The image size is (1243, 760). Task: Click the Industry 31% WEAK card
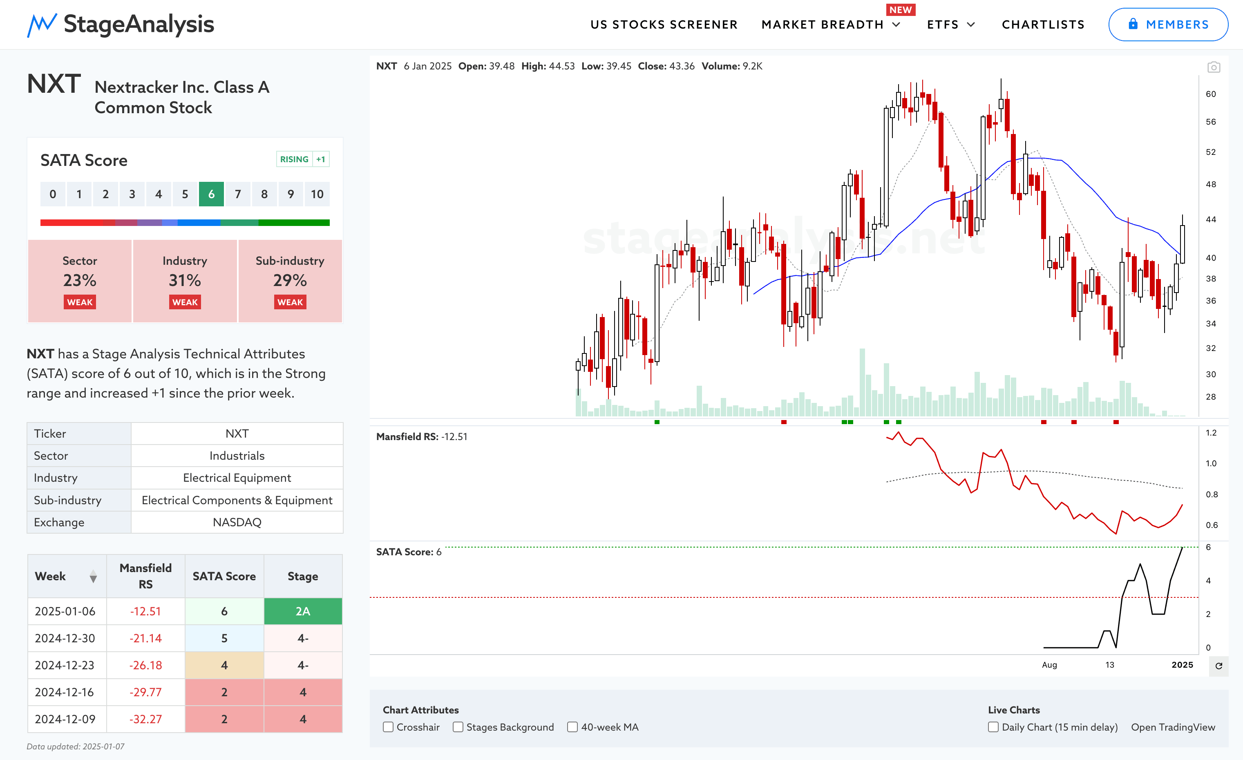pyautogui.click(x=185, y=281)
